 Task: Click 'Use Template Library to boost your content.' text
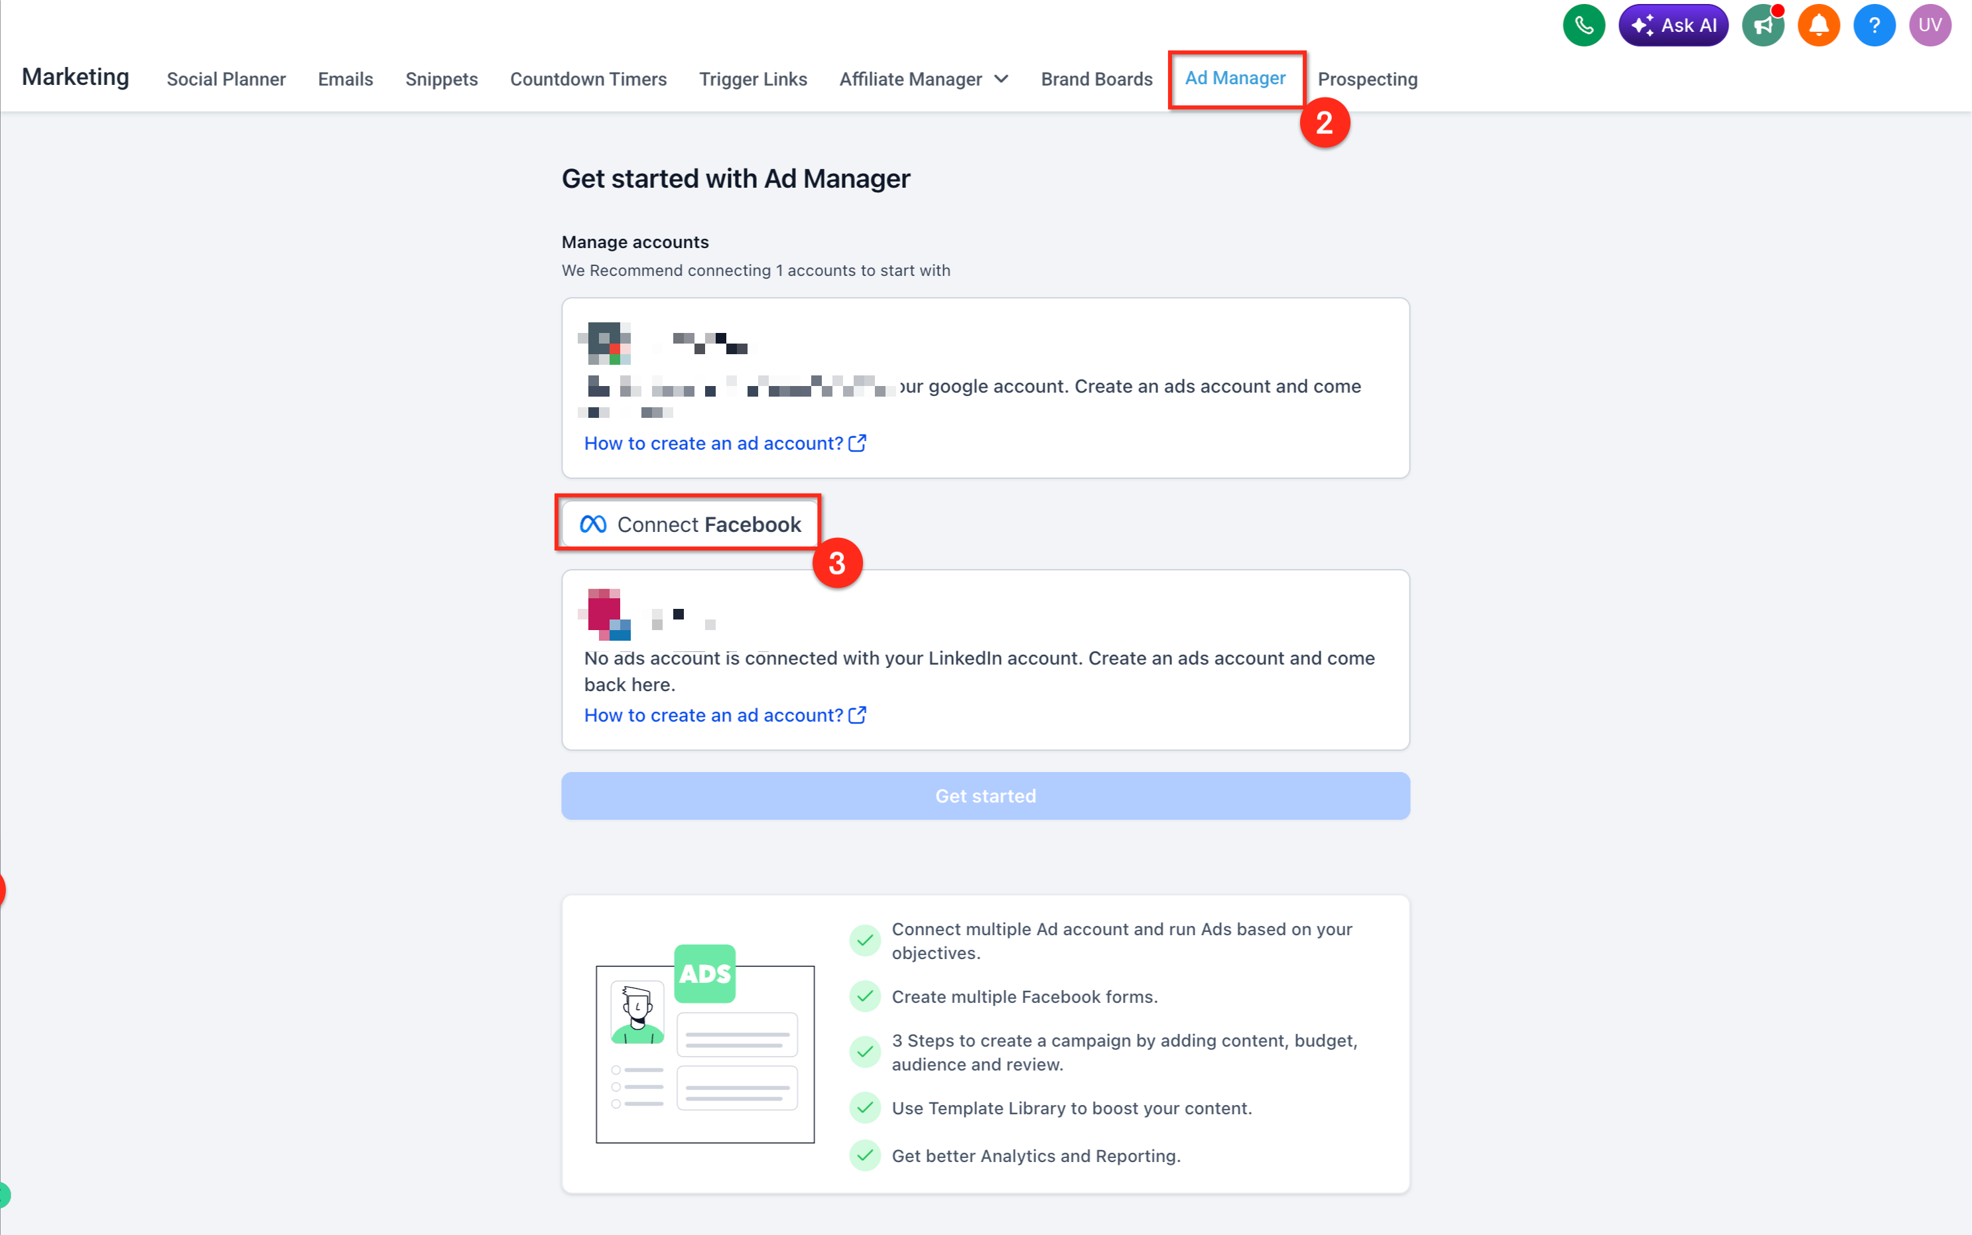(1072, 1108)
